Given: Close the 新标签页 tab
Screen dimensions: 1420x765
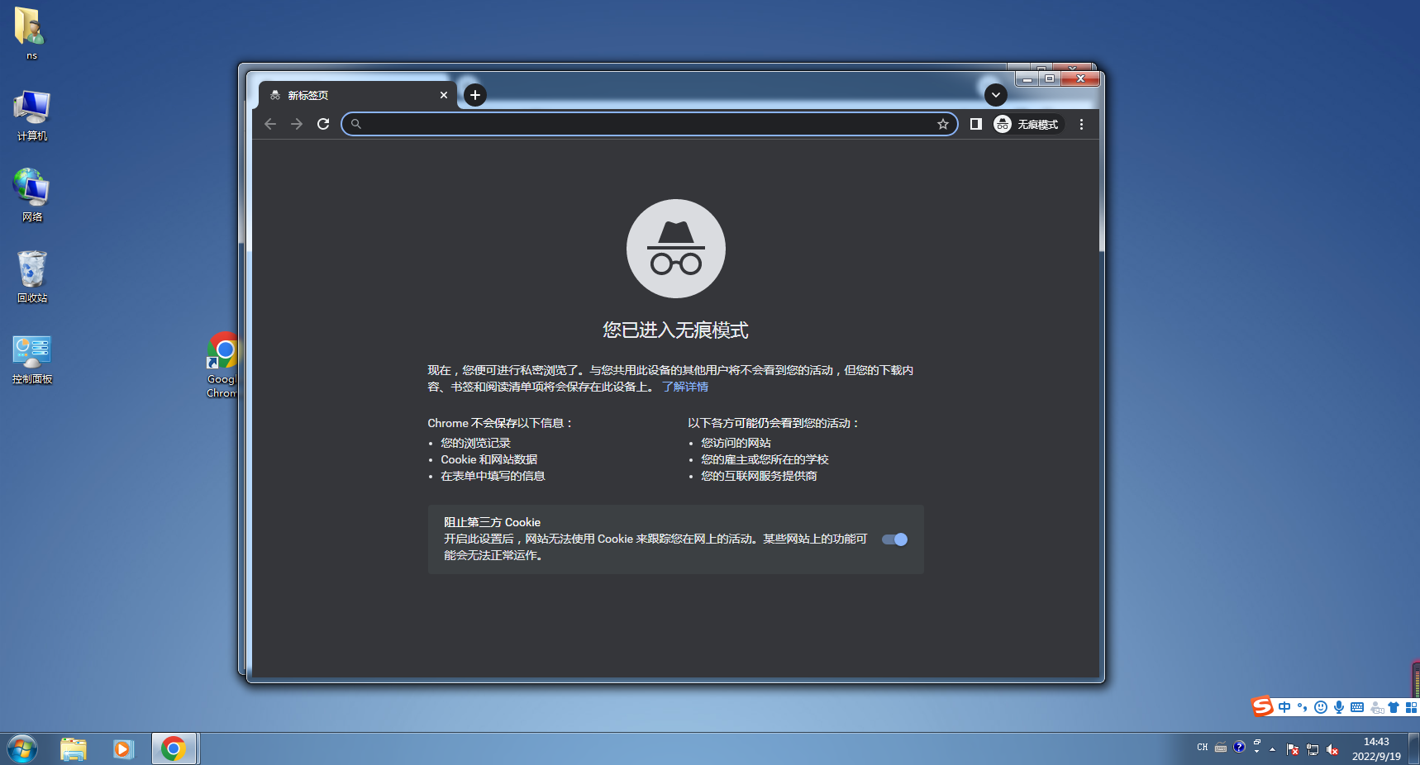Looking at the screenshot, I should 444,95.
